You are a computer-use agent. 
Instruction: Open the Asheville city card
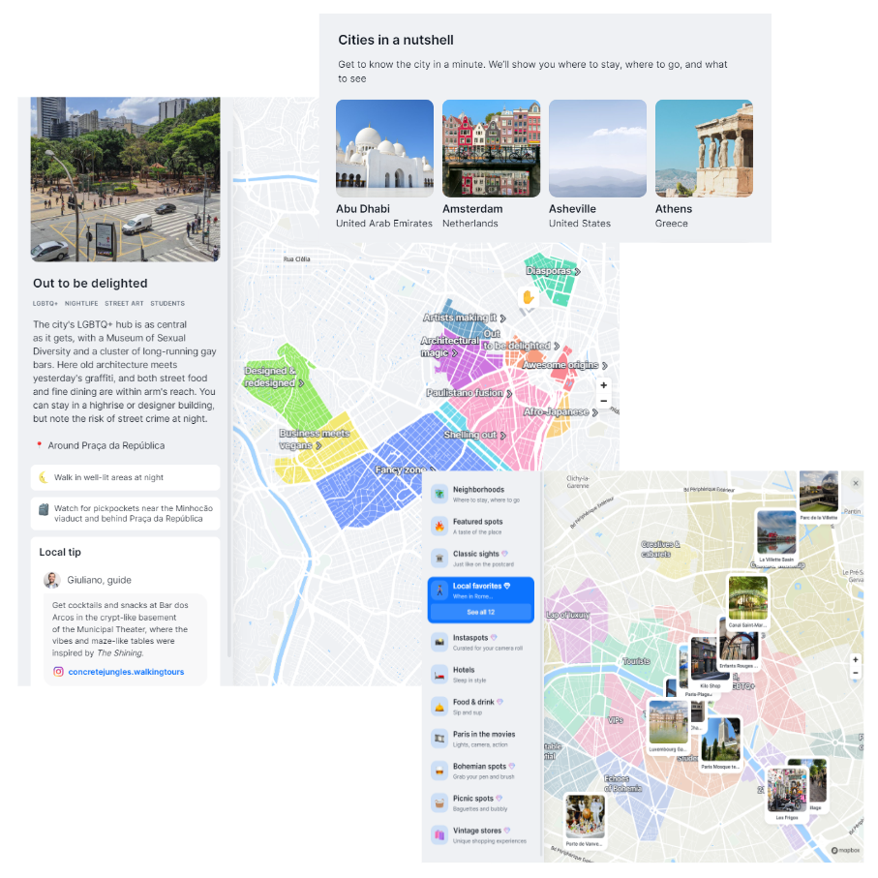pyautogui.click(x=597, y=164)
